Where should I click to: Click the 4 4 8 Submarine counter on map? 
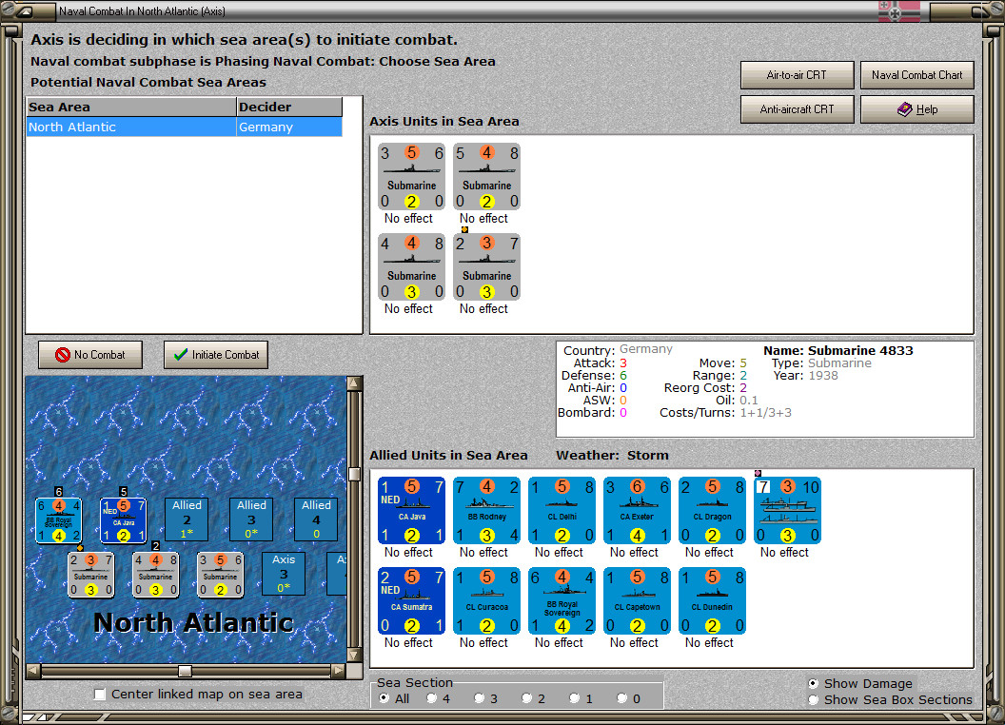(156, 575)
